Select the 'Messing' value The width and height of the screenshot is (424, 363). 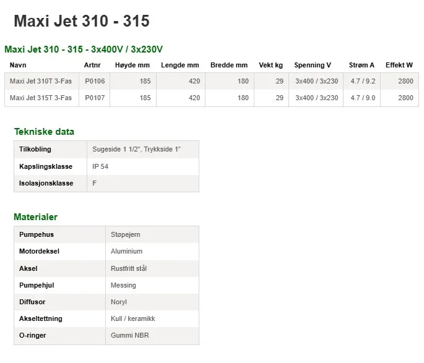(x=123, y=285)
